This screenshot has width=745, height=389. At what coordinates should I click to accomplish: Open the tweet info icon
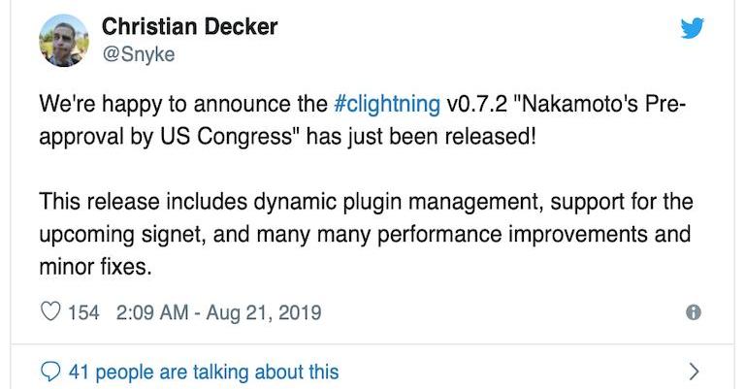pyautogui.click(x=693, y=312)
